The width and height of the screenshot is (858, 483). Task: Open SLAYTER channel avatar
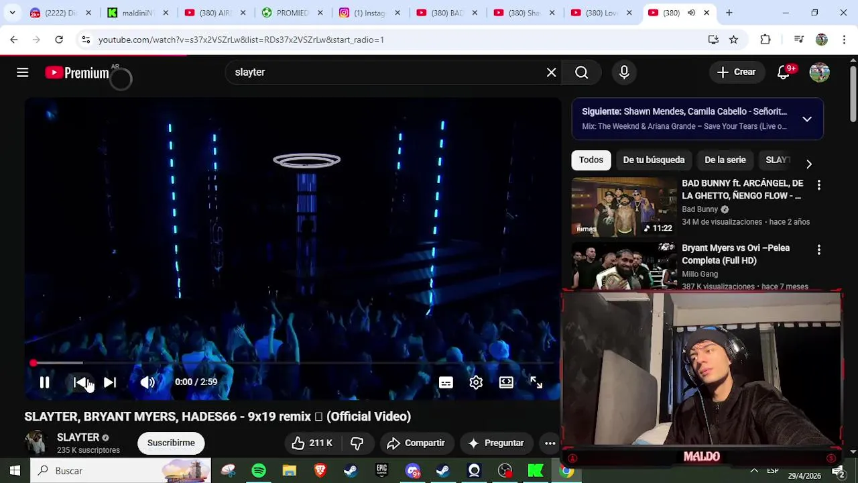(36, 443)
